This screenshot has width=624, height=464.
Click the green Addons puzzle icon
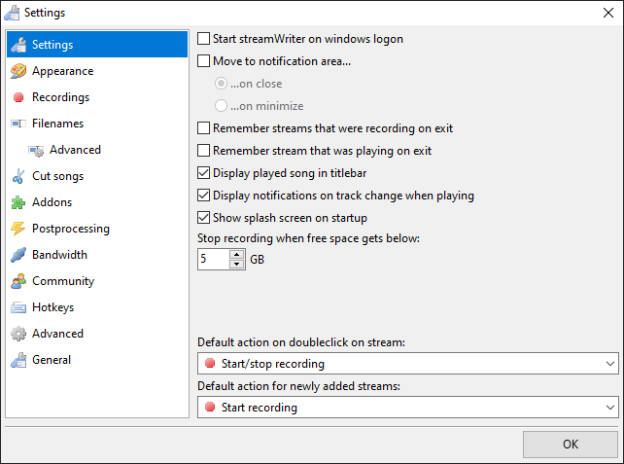(x=18, y=202)
